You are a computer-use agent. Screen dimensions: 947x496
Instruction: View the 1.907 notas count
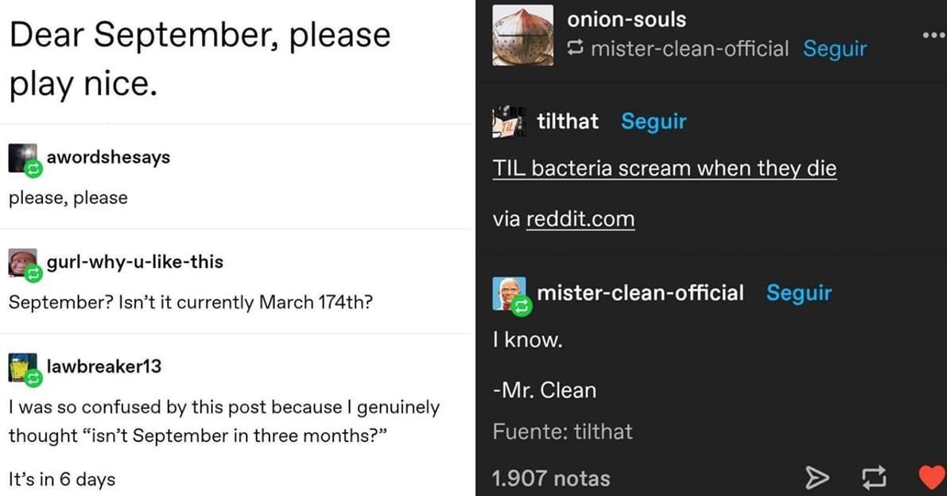pyautogui.click(x=551, y=479)
